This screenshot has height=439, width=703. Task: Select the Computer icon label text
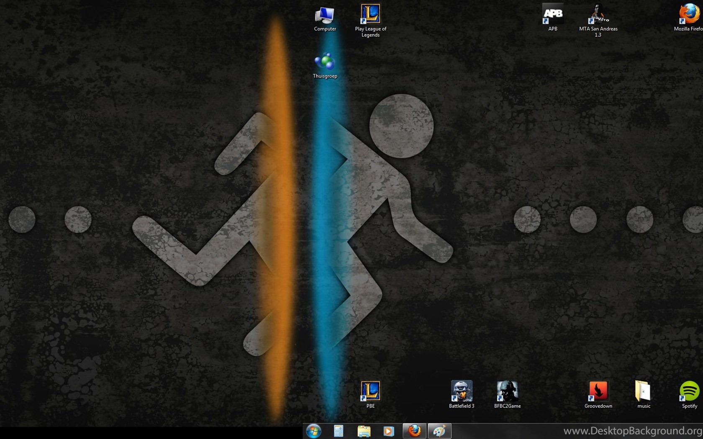pyautogui.click(x=325, y=29)
